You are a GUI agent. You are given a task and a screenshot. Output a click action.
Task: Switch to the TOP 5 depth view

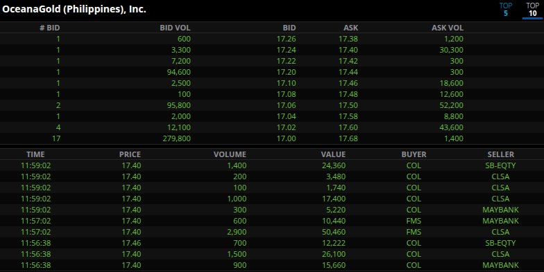[x=505, y=10]
